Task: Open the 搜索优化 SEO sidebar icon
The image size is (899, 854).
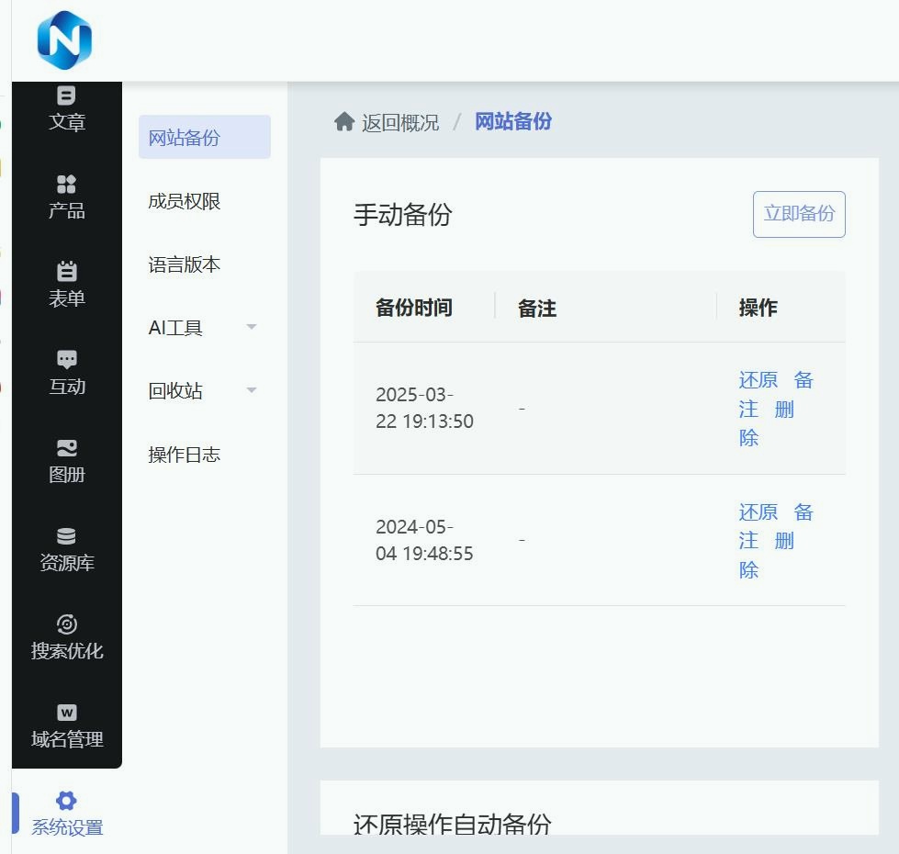Action: pyautogui.click(x=66, y=624)
